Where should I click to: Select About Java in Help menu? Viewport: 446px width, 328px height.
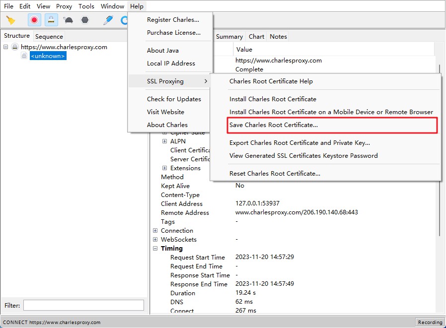pos(163,51)
